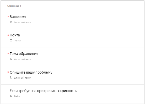Click the short text icon under Ваше имя
Viewport: 145px width, 104px height.
pyautogui.click(x=11, y=22)
